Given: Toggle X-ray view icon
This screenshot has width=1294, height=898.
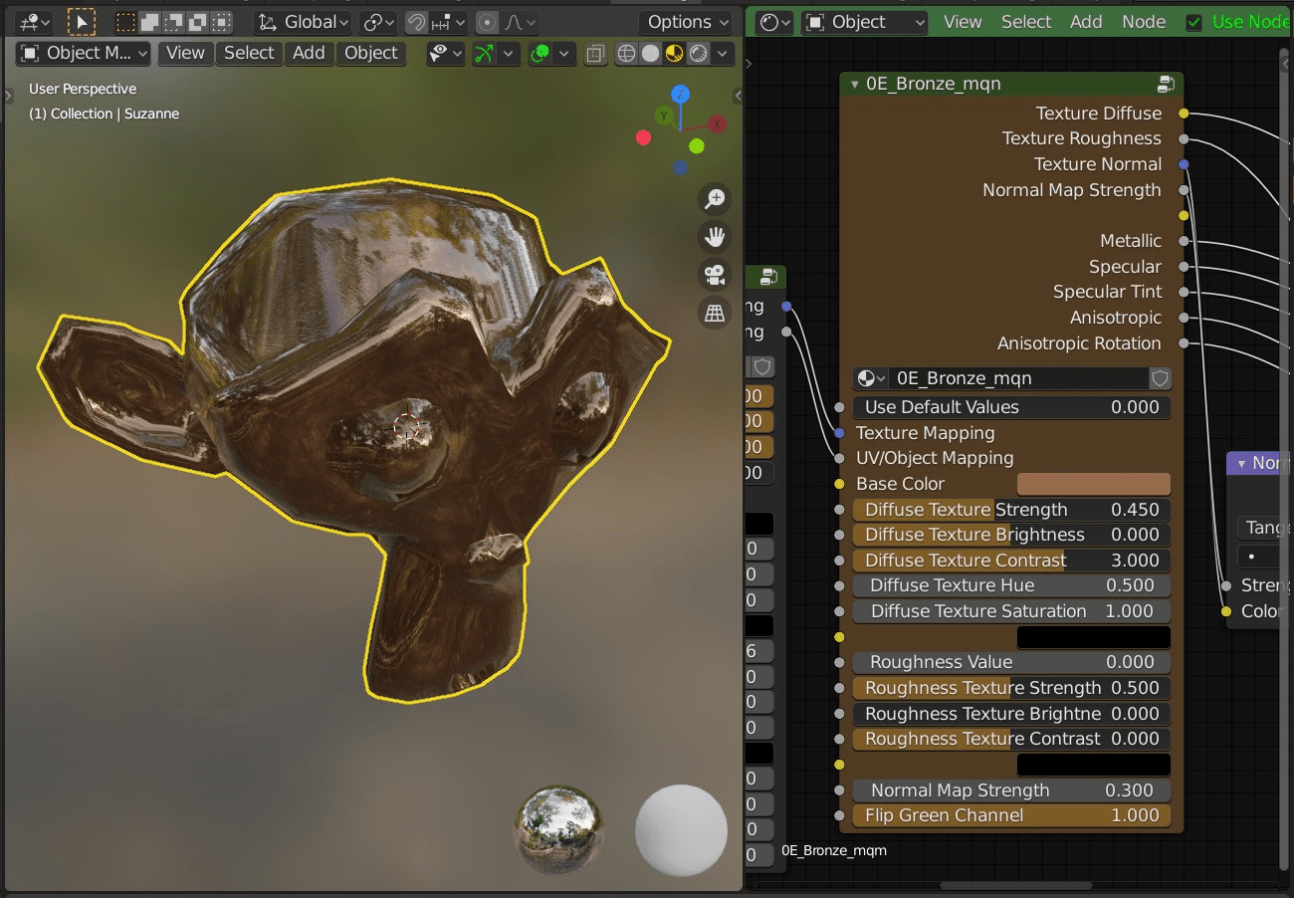Looking at the screenshot, I should click(595, 54).
